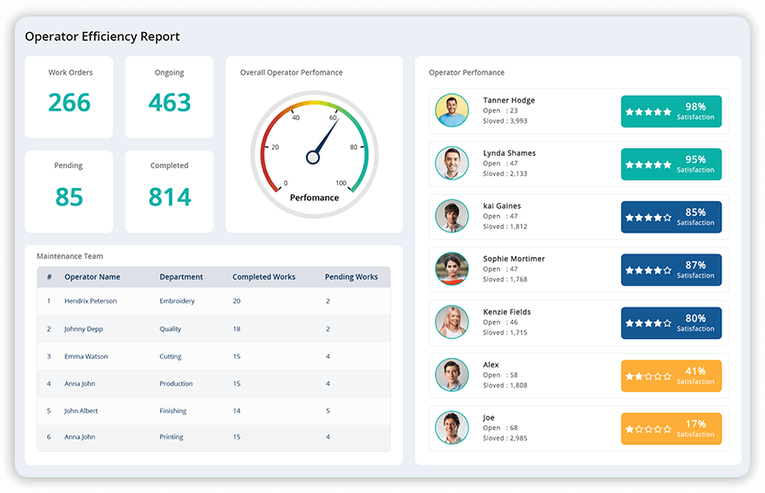Click the Operator Name column header
The width and height of the screenshot is (765, 493).
point(92,277)
